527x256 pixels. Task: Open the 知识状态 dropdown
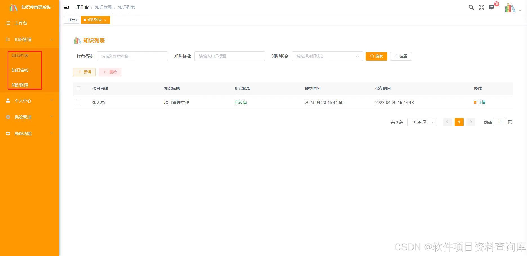point(327,56)
